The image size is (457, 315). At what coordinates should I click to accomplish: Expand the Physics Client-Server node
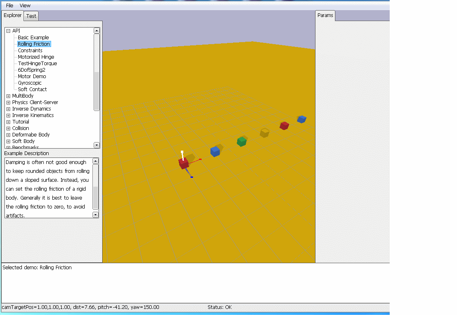point(9,102)
